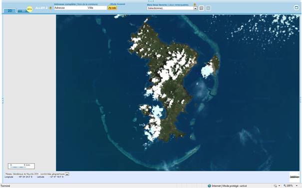Open the 'Mes lieux favoris' link

point(157,5)
